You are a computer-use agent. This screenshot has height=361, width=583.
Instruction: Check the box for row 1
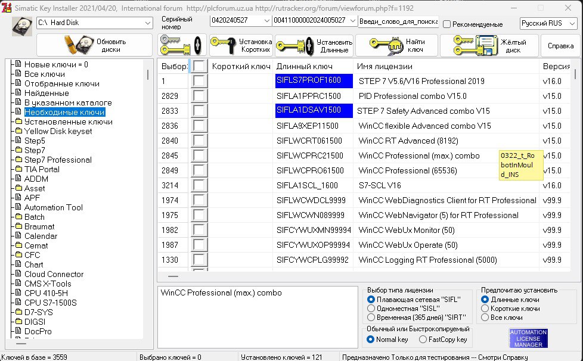click(199, 81)
